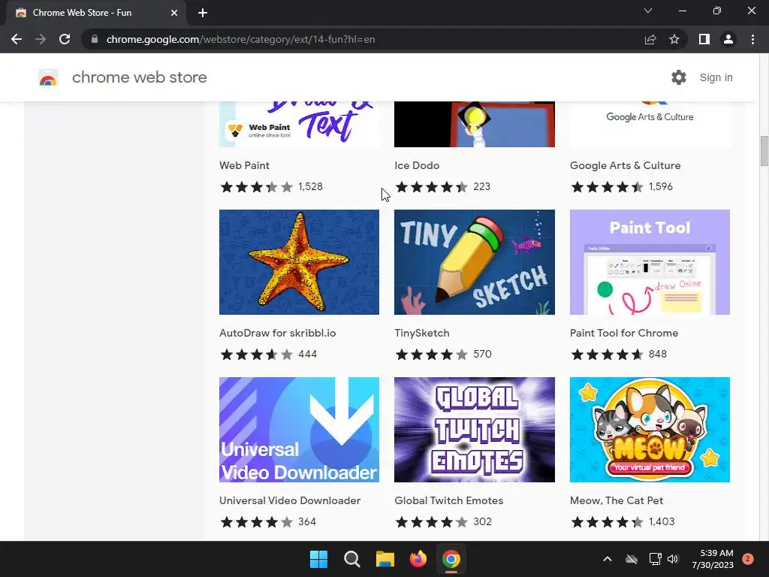769x577 pixels.
Task: Open a new browser tab
Action: point(203,13)
